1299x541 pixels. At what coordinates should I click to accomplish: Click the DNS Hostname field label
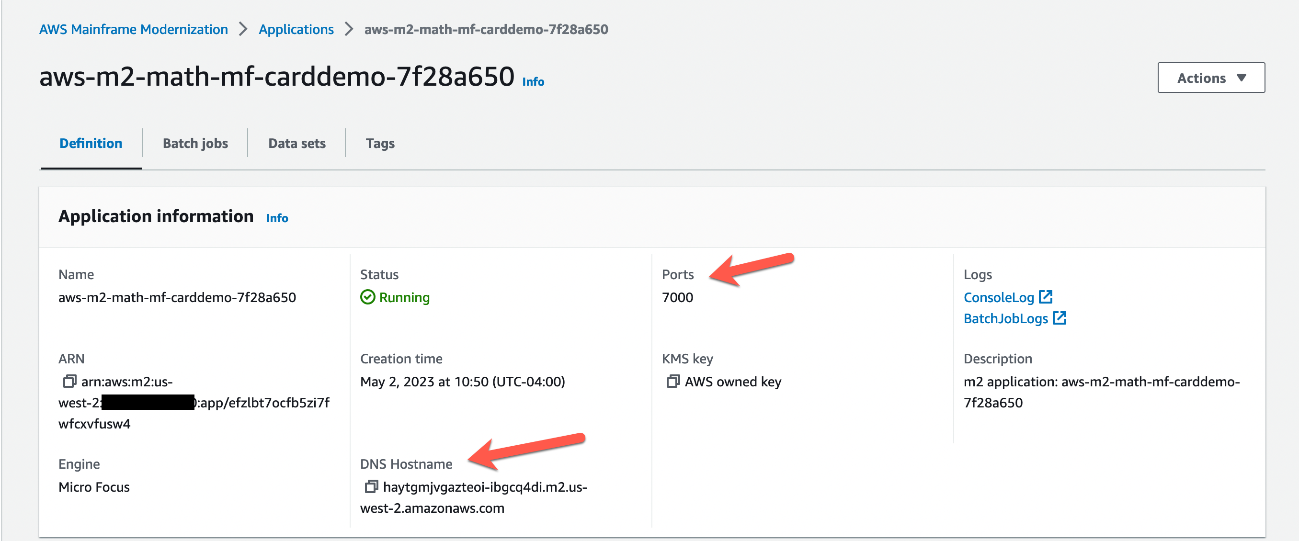pos(406,464)
